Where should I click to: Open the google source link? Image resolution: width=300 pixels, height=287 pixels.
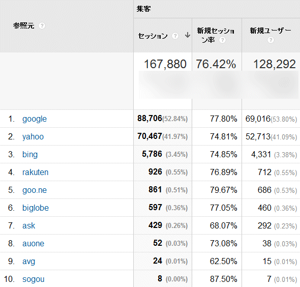[x=35, y=119]
